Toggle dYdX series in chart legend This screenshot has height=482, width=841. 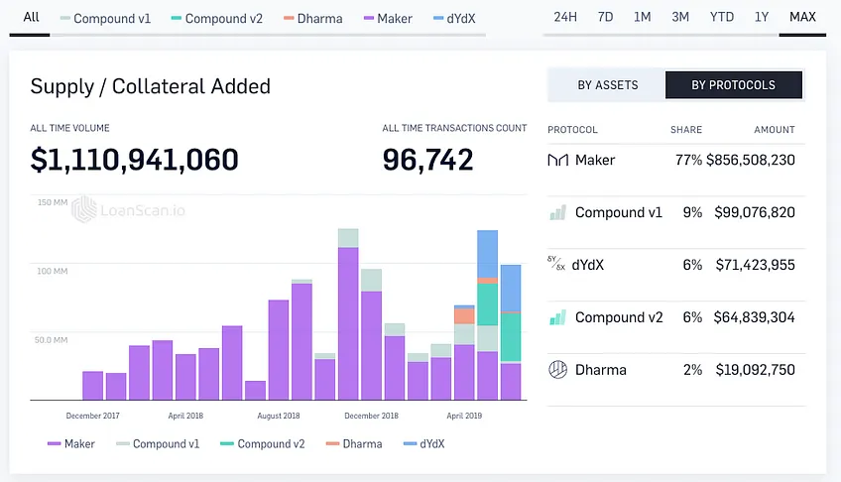coord(423,444)
